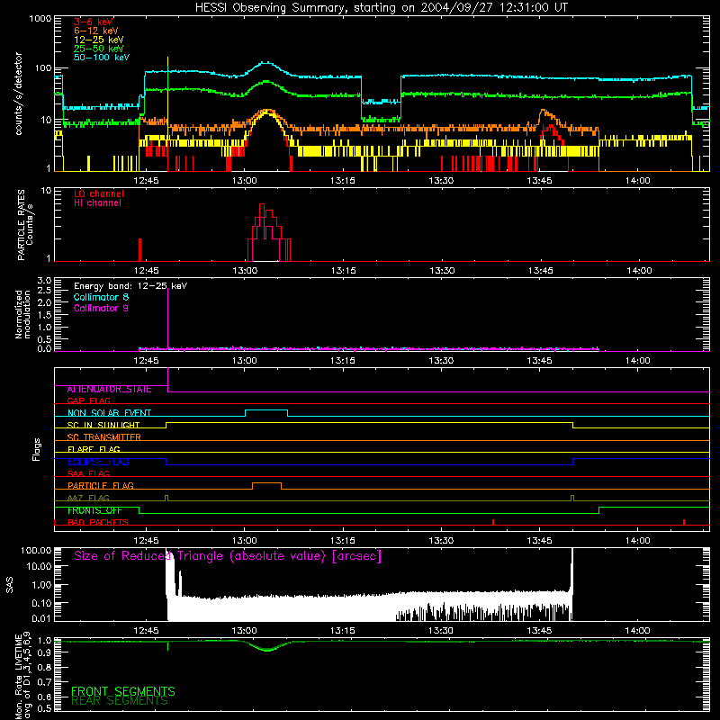
Task: Click the 'A47_FLAG' flag label
Action: click(x=88, y=498)
